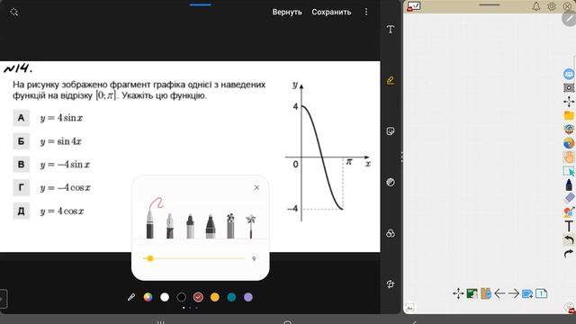Image resolution: width=576 pixels, height=324 pixels.
Task: Select the selection cursor tool in whiteboard
Action: pyautogui.click(x=569, y=171)
